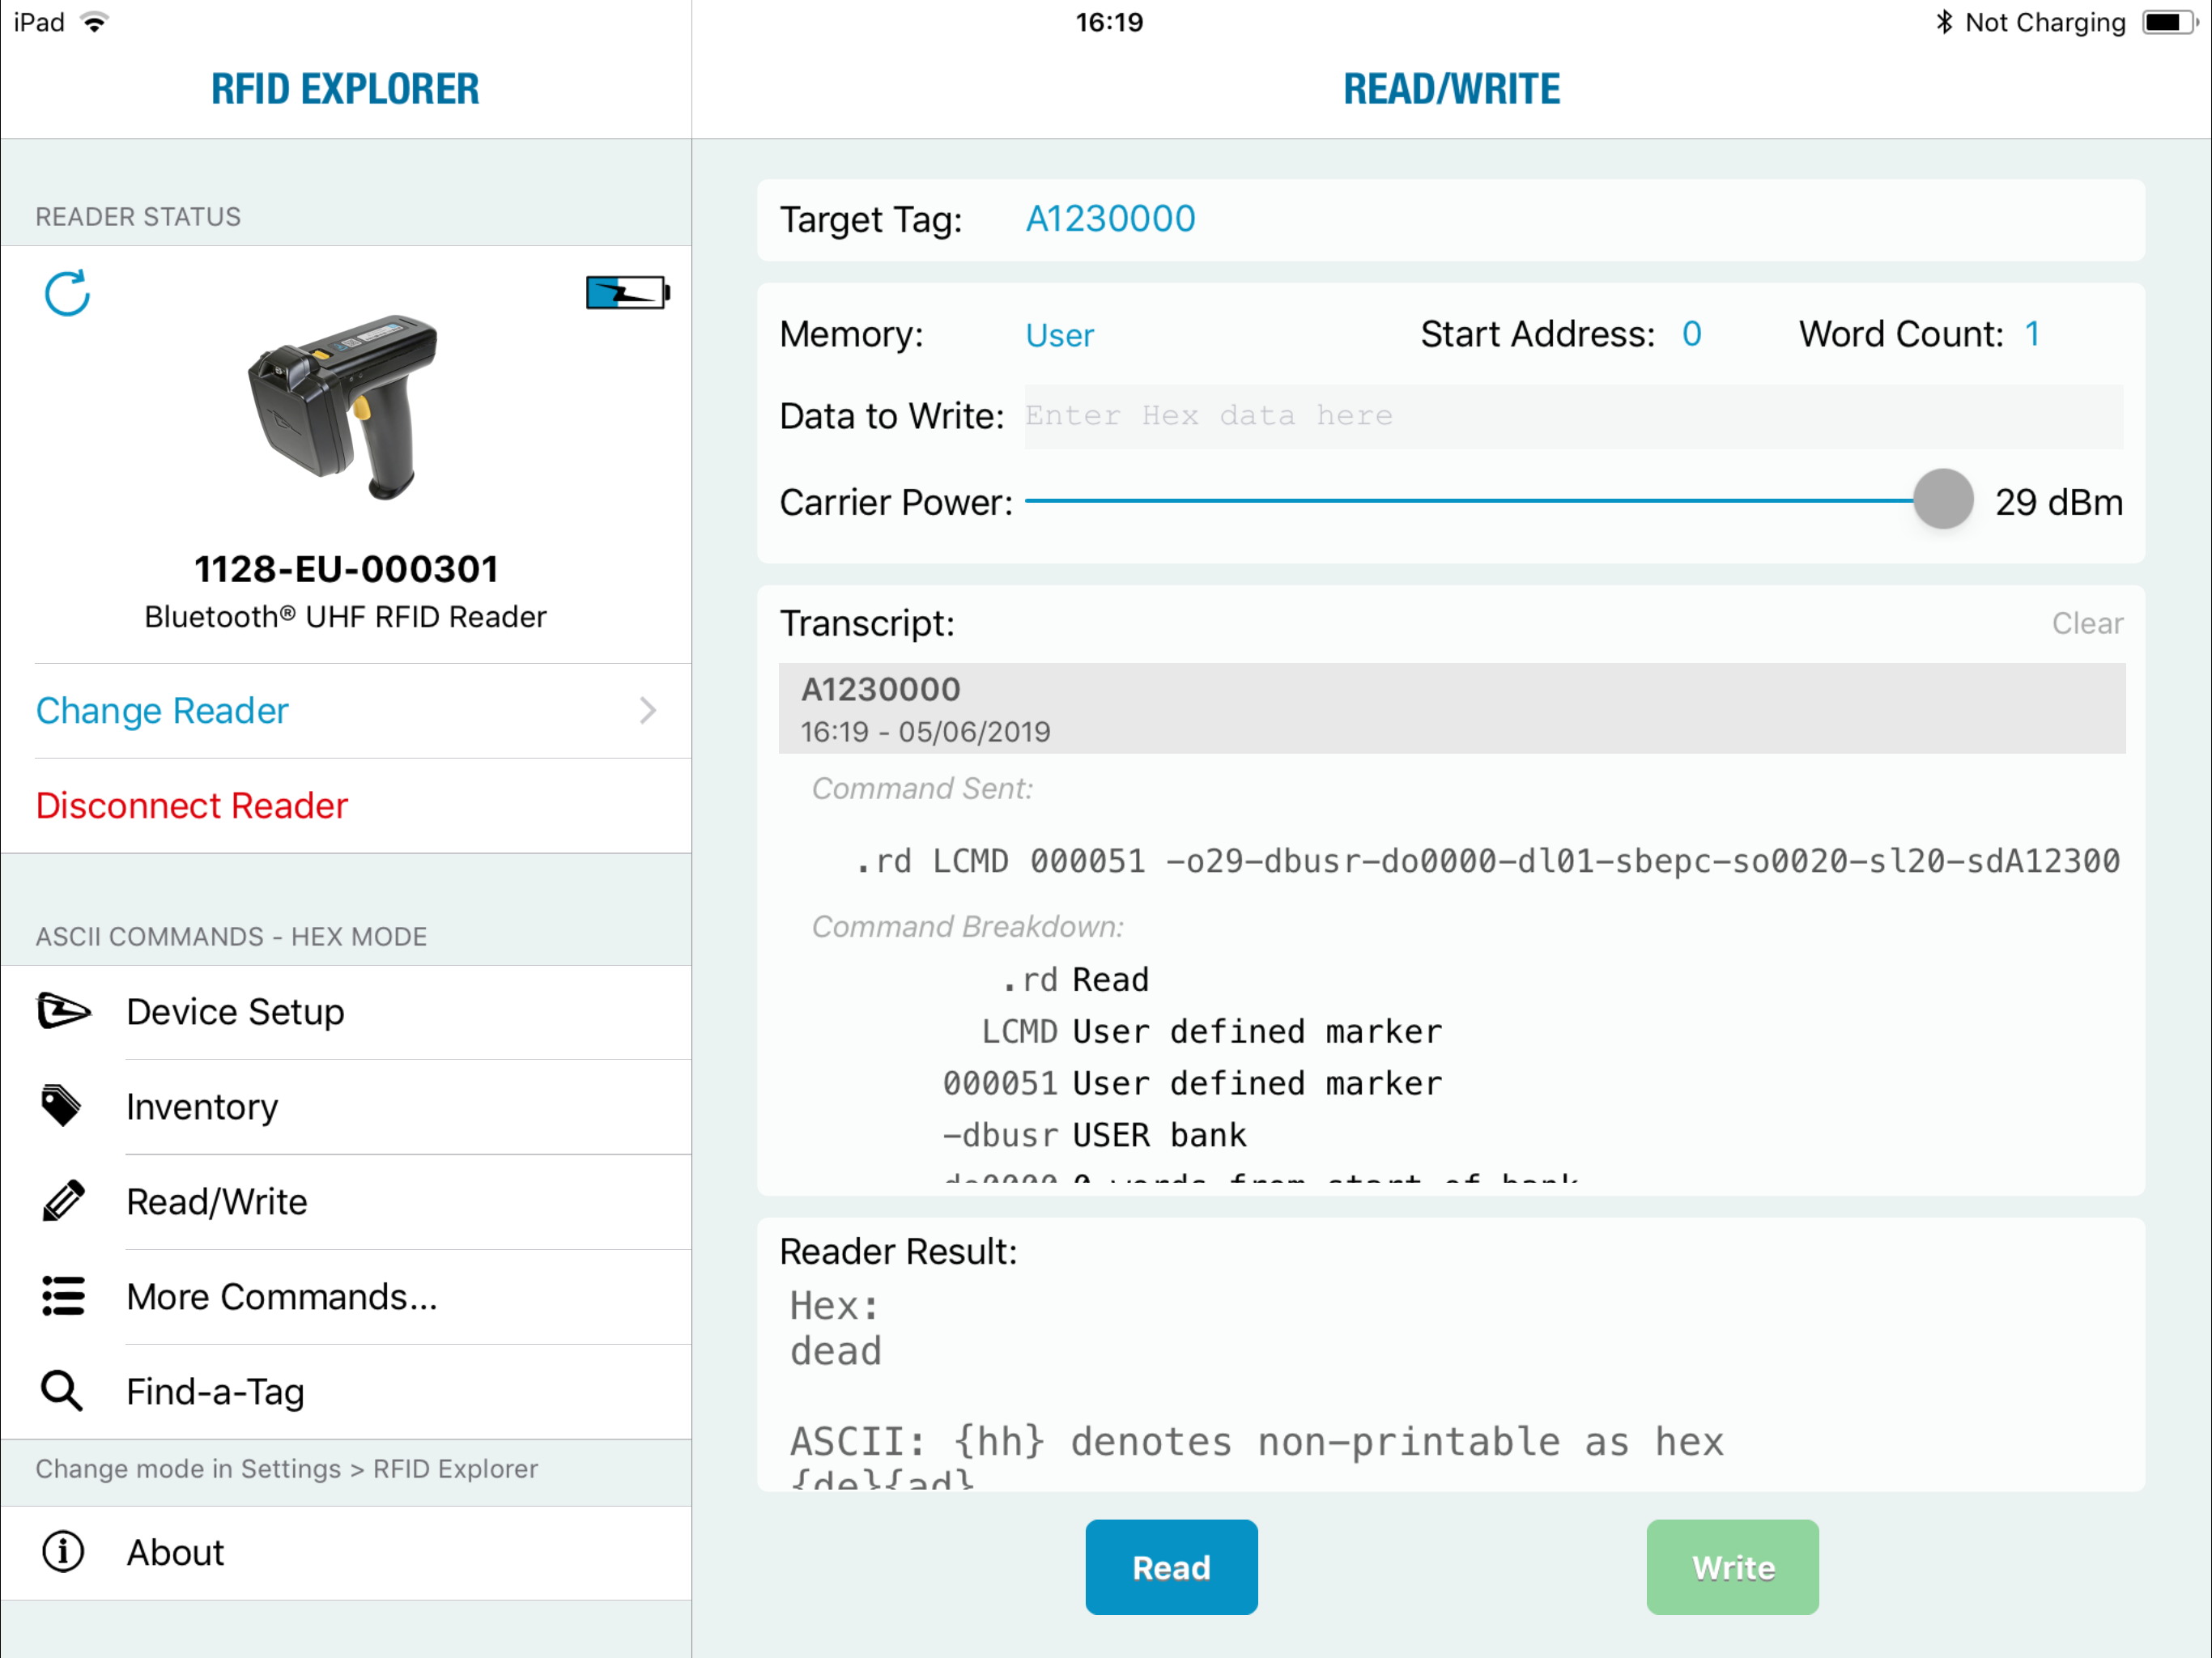Tap the About info icon
The height and width of the screenshot is (1658, 2212).
[x=63, y=1552]
